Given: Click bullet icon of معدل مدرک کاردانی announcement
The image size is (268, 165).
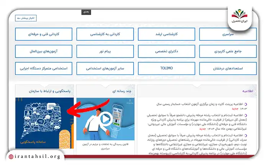Looking at the screenshot, I should tap(246, 135).
